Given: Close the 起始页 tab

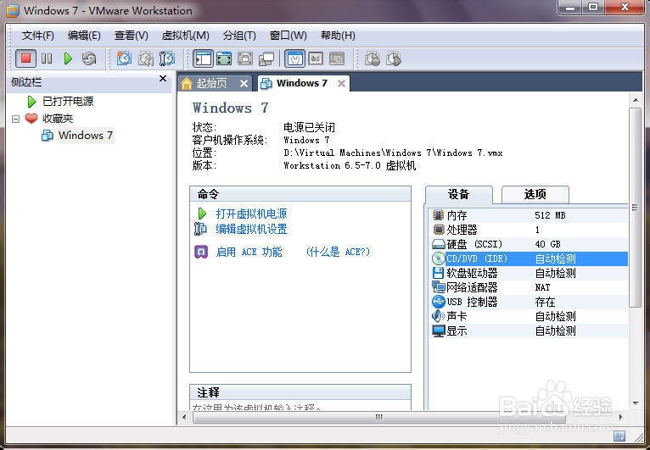Looking at the screenshot, I should pos(244,84).
